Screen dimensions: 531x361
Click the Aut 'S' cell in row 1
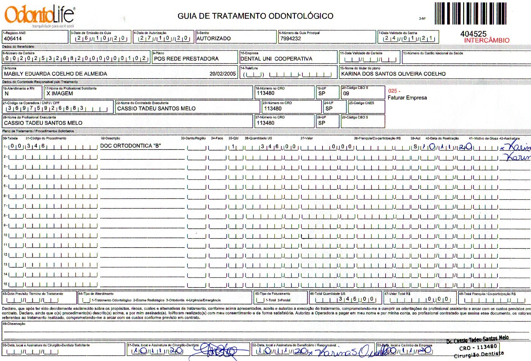pyautogui.click(x=415, y=146)
